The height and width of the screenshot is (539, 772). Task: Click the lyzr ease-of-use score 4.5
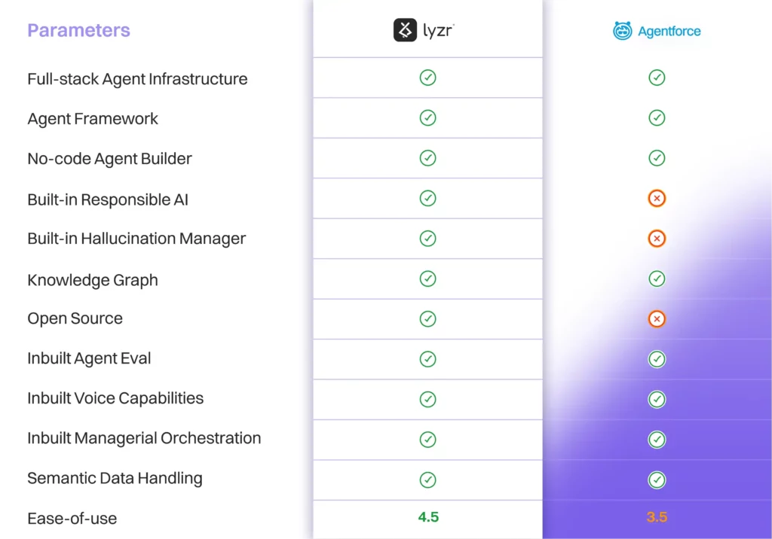427,517
